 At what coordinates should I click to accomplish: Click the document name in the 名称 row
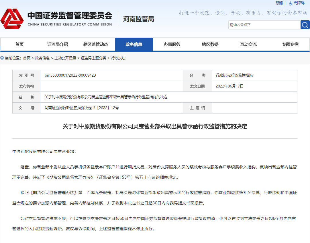pyautogui.click(x=106, y=97)
